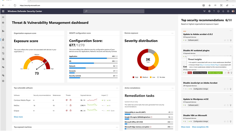Open Top vulnerable software ellipsis menu

click(x=117, y=88)
